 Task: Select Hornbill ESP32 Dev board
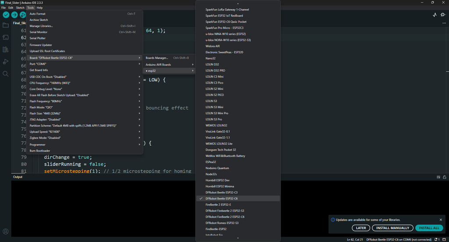[x=238, y=180]
